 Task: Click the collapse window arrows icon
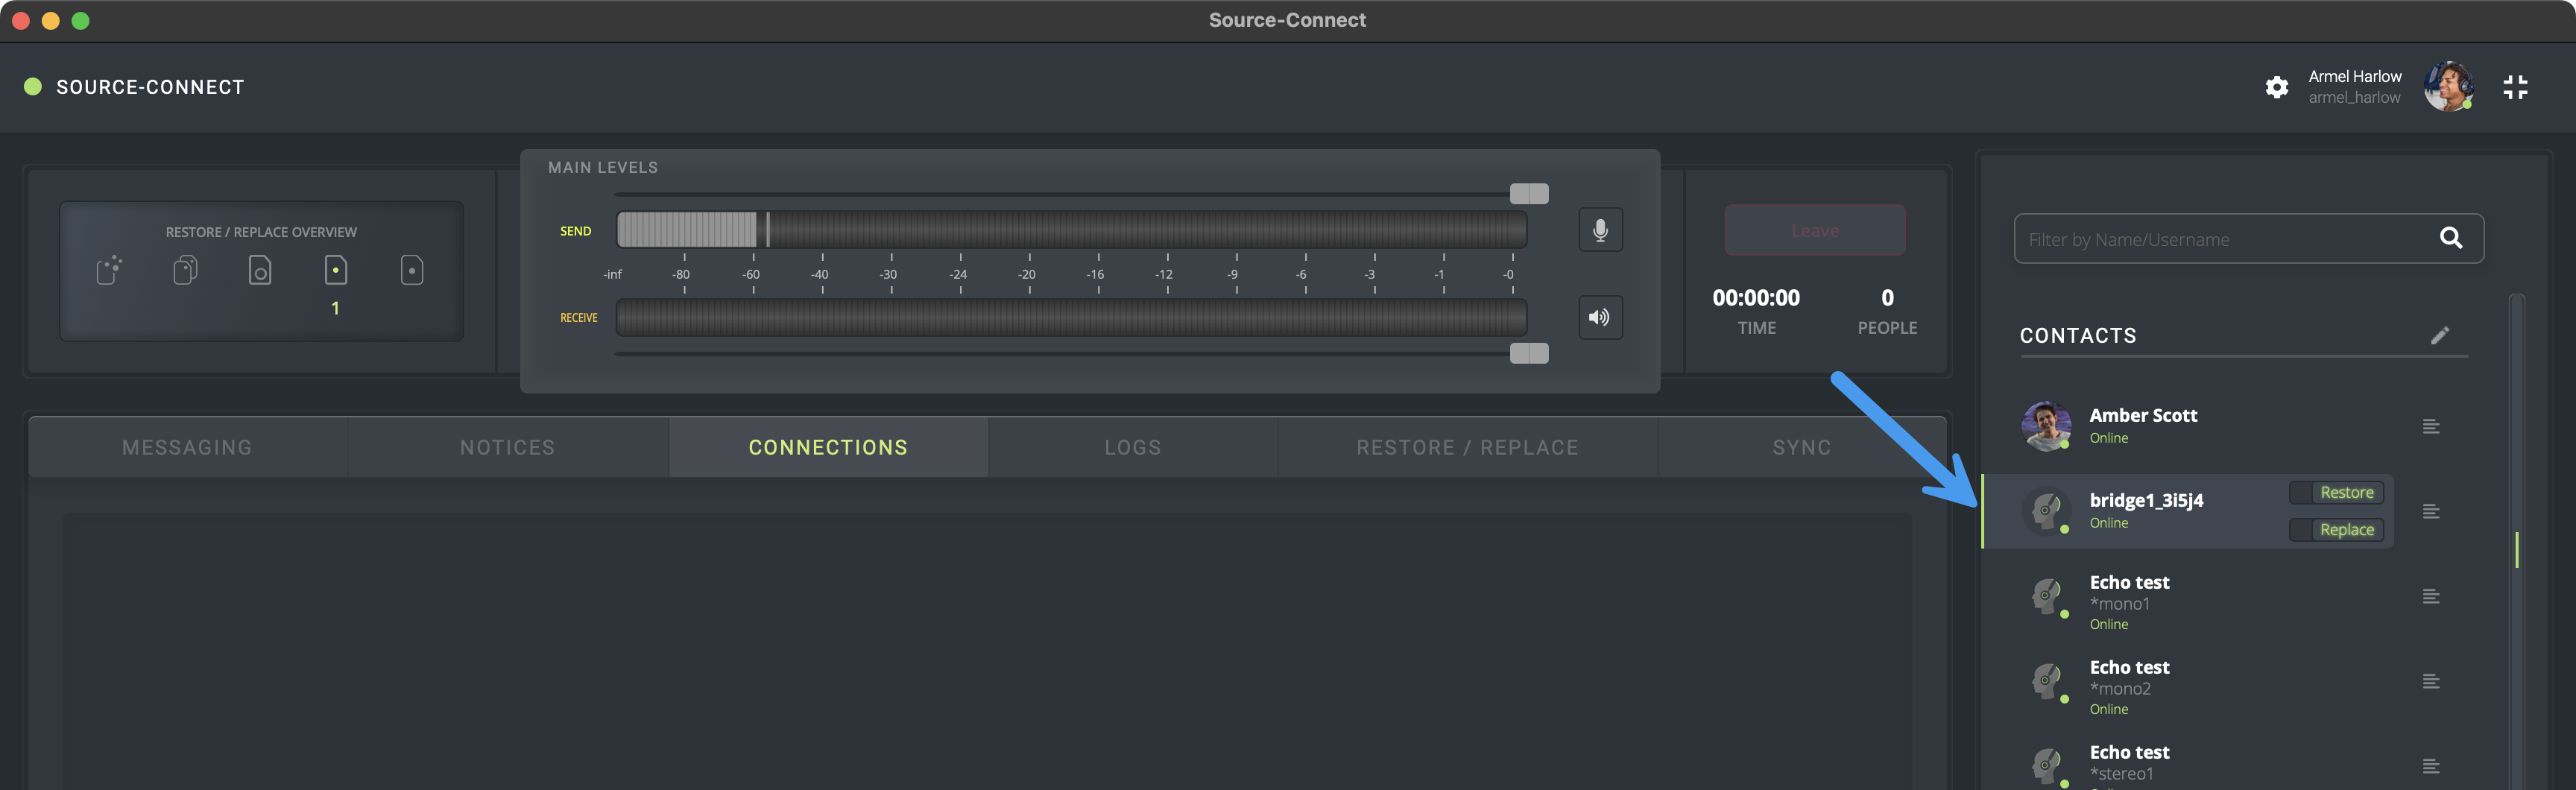pyautogui.click(x=2515, y=87)
